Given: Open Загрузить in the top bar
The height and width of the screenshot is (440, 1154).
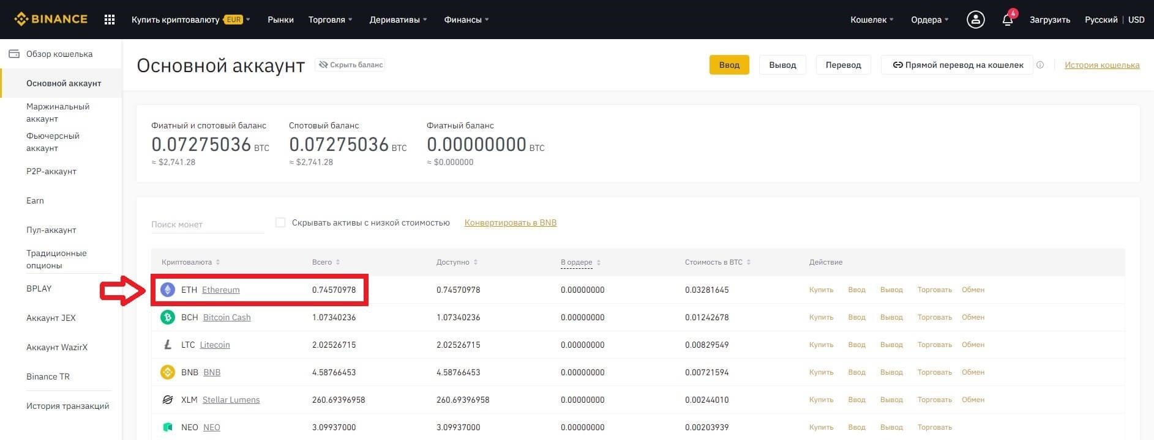Looking at the screenshot, I should coord(1050,20).
